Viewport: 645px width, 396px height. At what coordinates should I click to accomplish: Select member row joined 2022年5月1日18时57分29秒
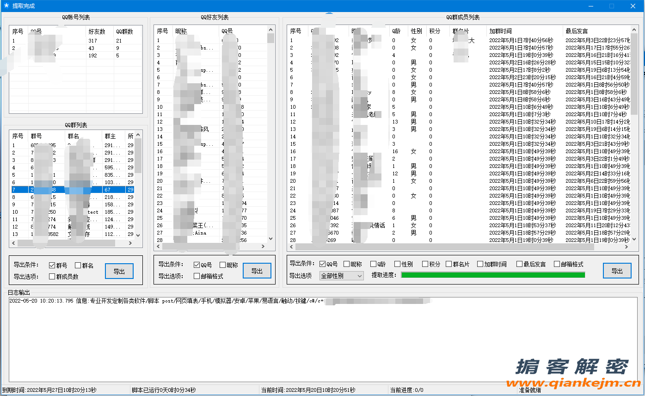(x=459, y=233)
